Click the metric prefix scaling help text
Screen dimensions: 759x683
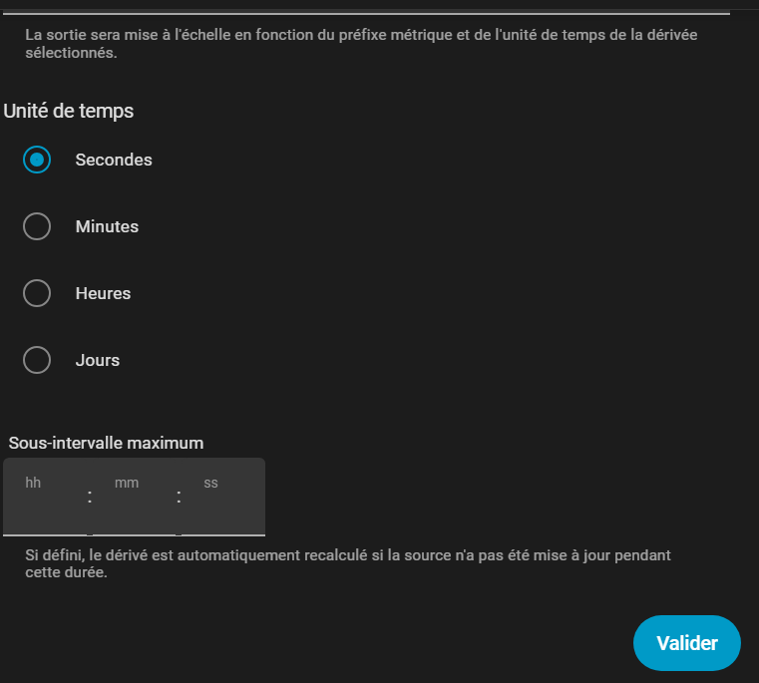click(361, 44)
